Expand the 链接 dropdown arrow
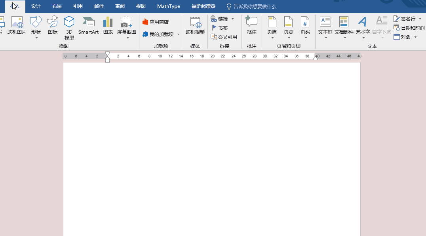Screen dimensions: 426x236 coord(232,19)
